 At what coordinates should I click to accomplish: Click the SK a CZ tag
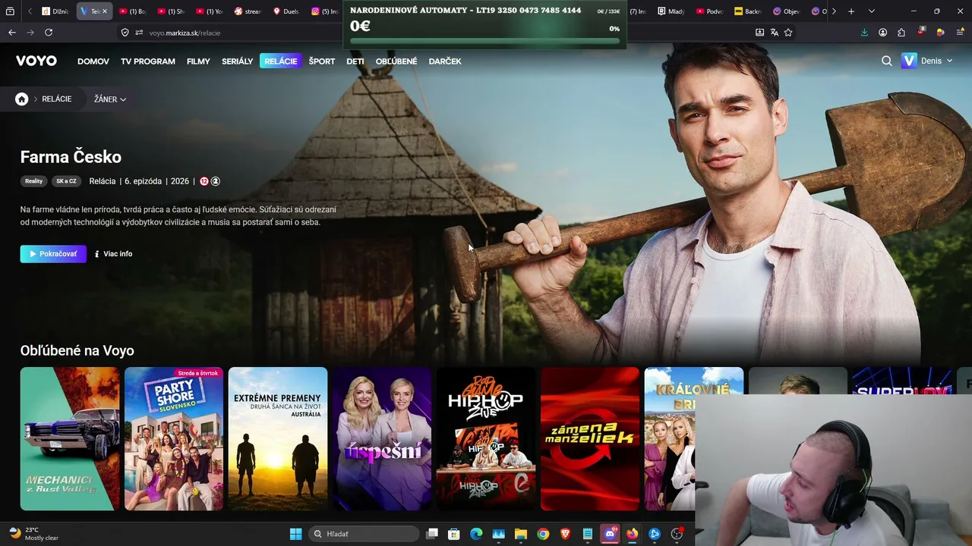66,181
